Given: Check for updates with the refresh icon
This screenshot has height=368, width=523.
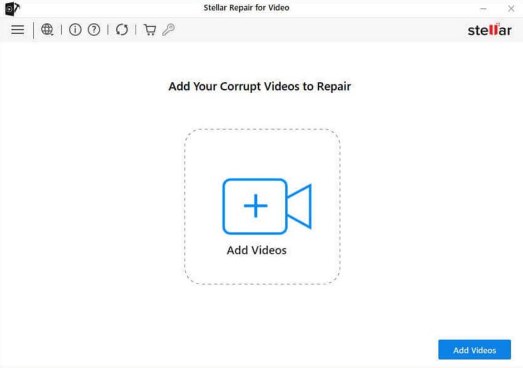Looking at the screenshot, I should click(122, 30).
